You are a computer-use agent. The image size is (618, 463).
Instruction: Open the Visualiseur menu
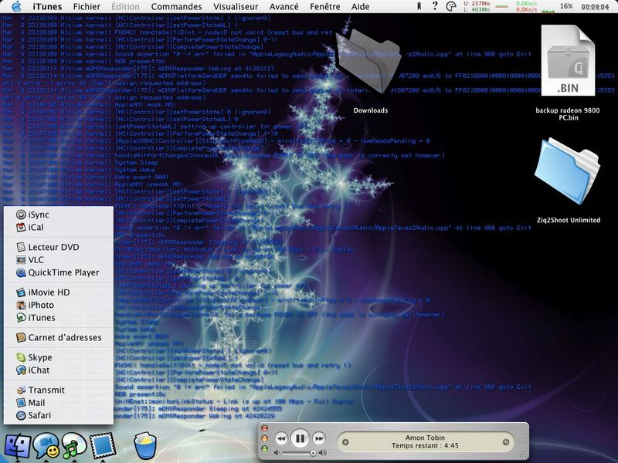pos(236,7)
